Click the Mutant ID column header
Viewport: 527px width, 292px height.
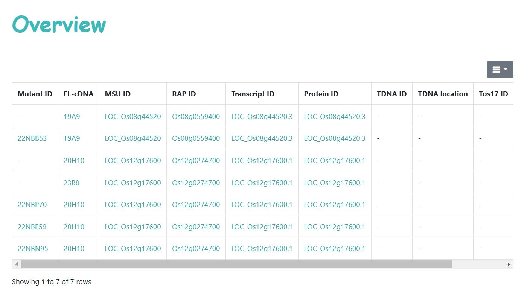pyautogui.click(x=35, y=94)
